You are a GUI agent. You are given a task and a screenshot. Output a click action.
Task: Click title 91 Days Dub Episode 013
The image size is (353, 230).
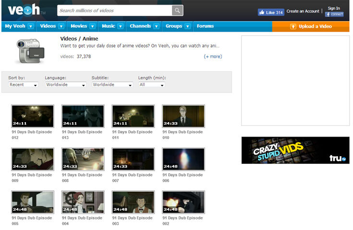click(82, 135)
